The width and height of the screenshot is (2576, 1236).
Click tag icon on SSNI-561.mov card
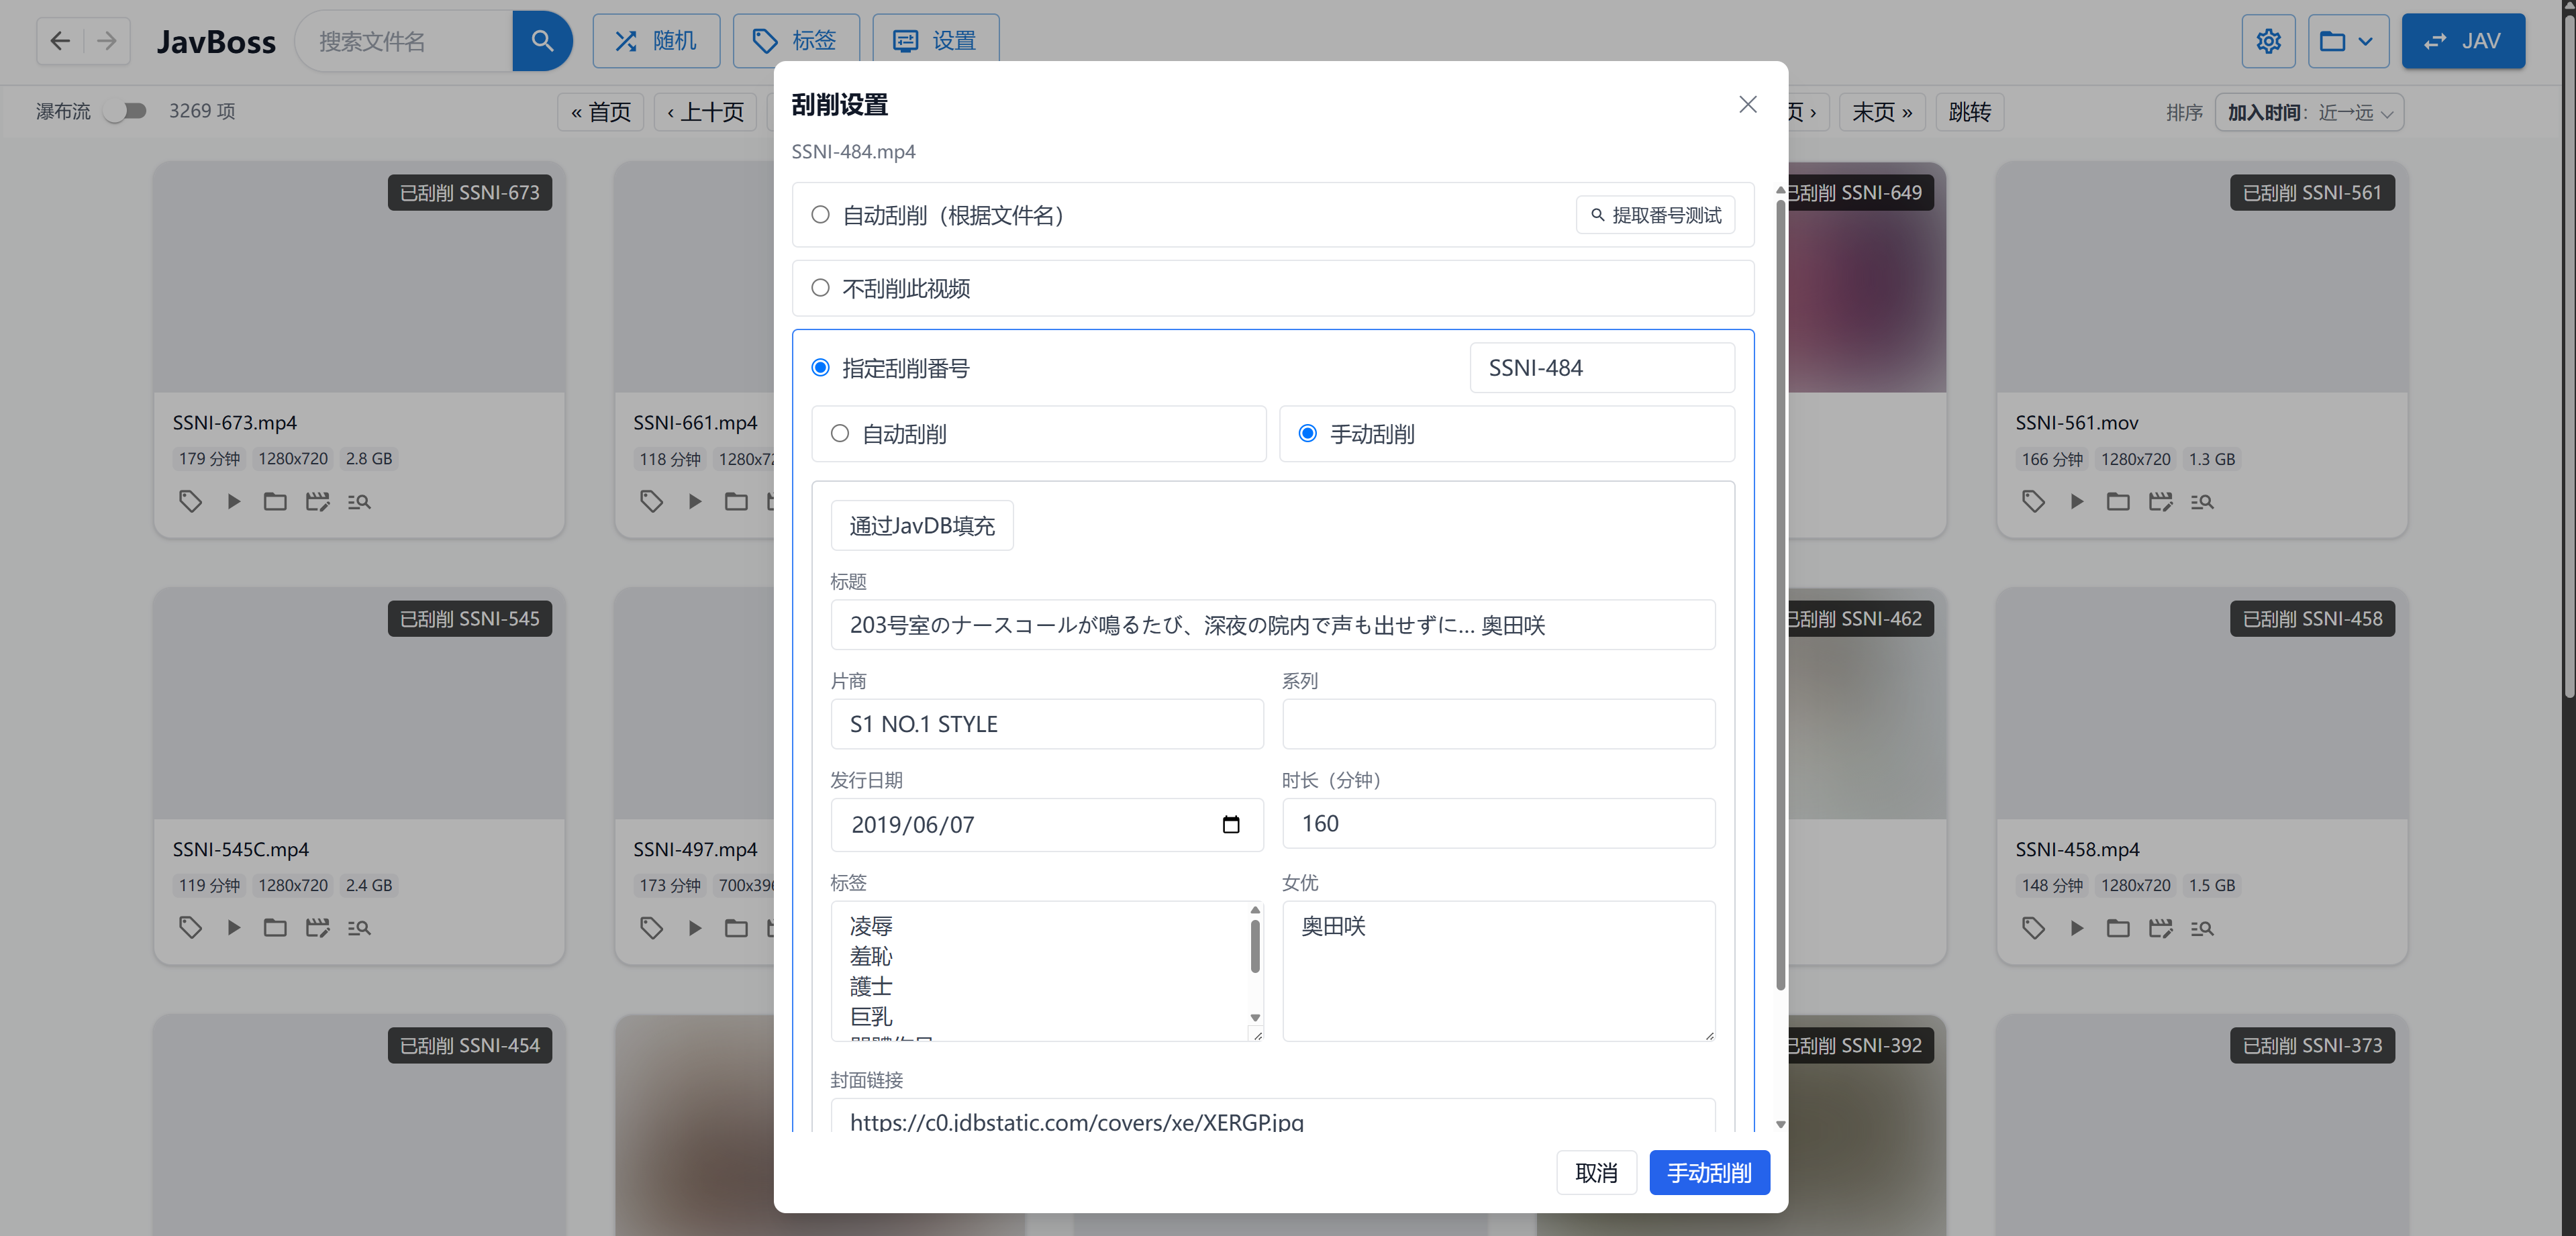click(2033, 501)
